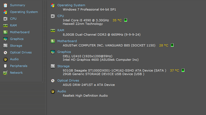Open the Motherboard entry in the sidebar
The width and height of the screenshot is (206, 115).
[20, 32]
